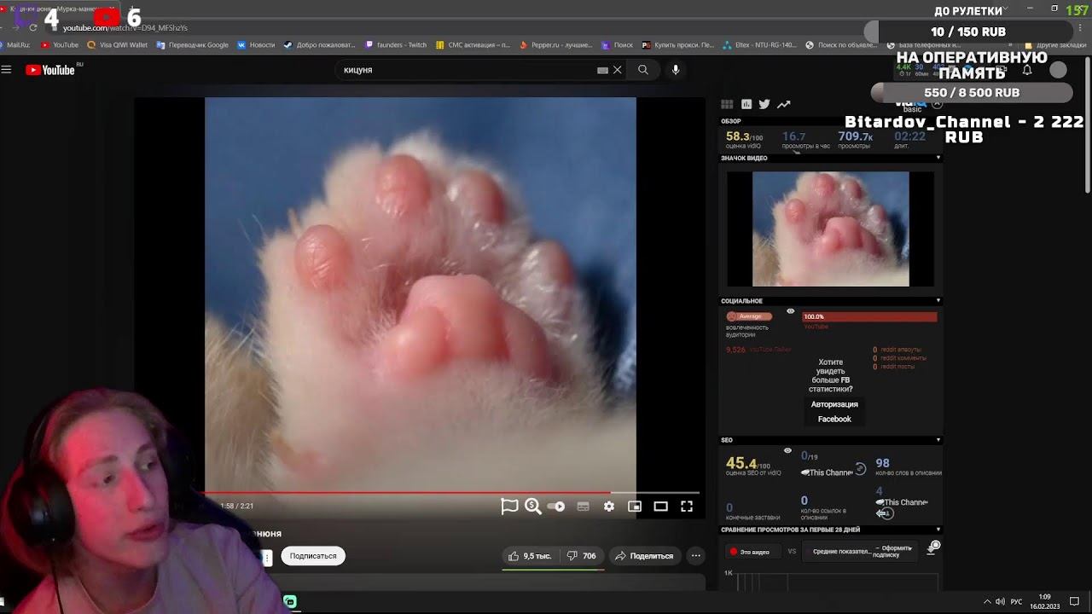Open the account avatar menu

1058,70
